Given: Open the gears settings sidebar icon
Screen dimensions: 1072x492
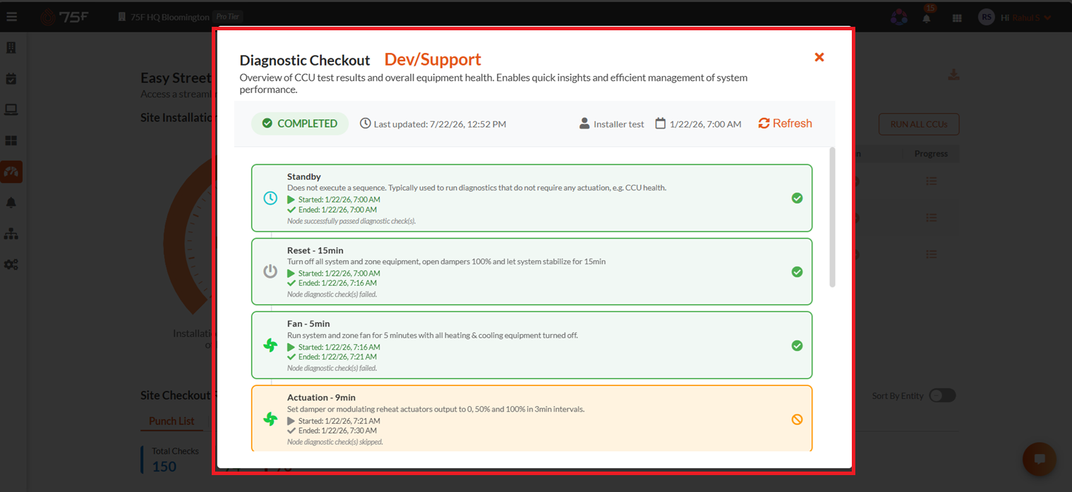Looking at the screenshot, I should (11, 264).
